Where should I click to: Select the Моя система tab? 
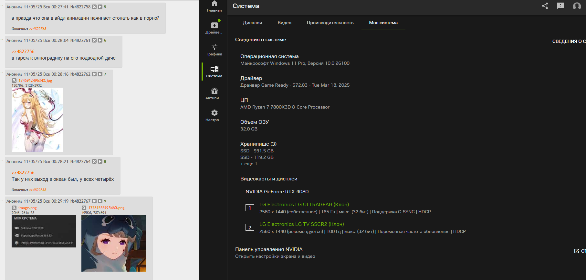tap(383, 23)
